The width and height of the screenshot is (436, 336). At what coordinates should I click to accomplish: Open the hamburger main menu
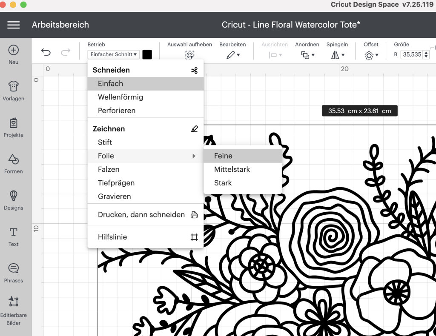14,25
